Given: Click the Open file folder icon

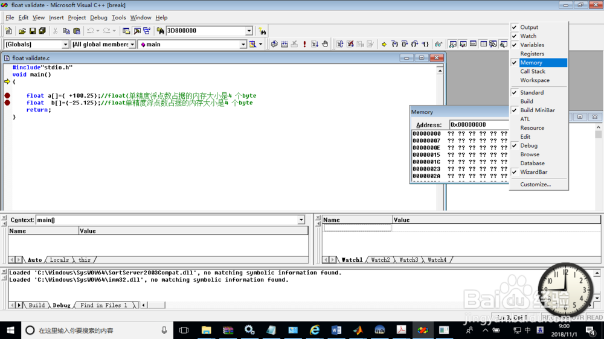Looking at the screenshot, I should pyautogui.click(x=22, y=31).
